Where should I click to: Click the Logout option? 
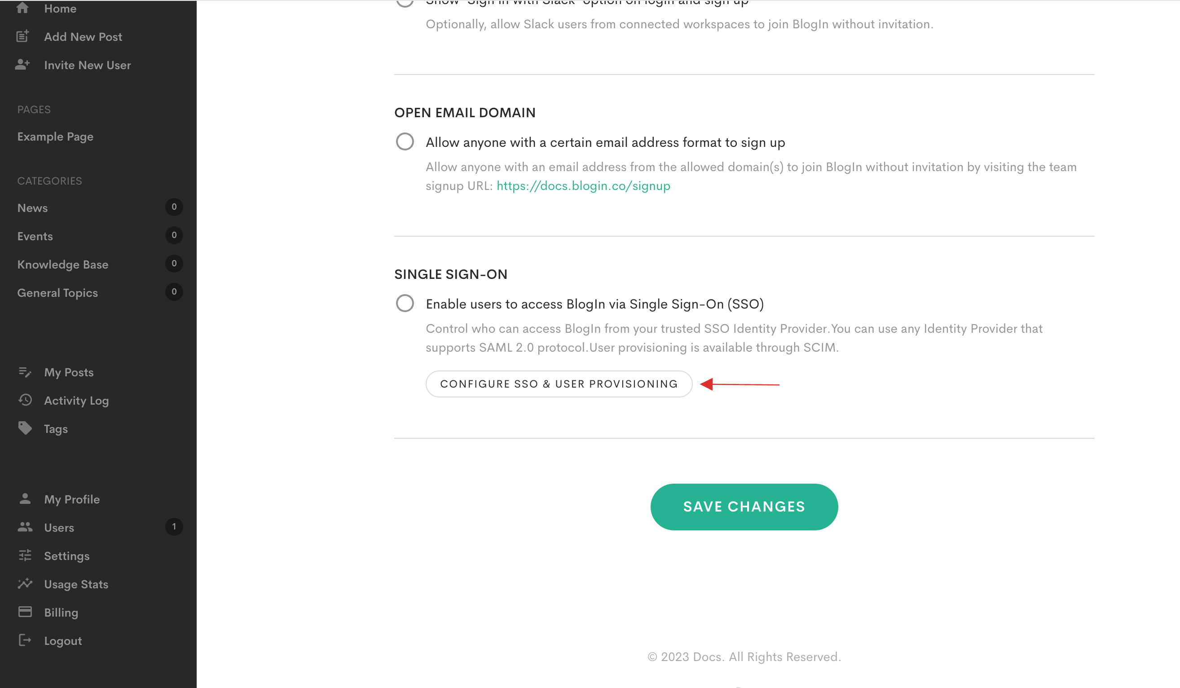pyautogui.click(x=63, y=640)
